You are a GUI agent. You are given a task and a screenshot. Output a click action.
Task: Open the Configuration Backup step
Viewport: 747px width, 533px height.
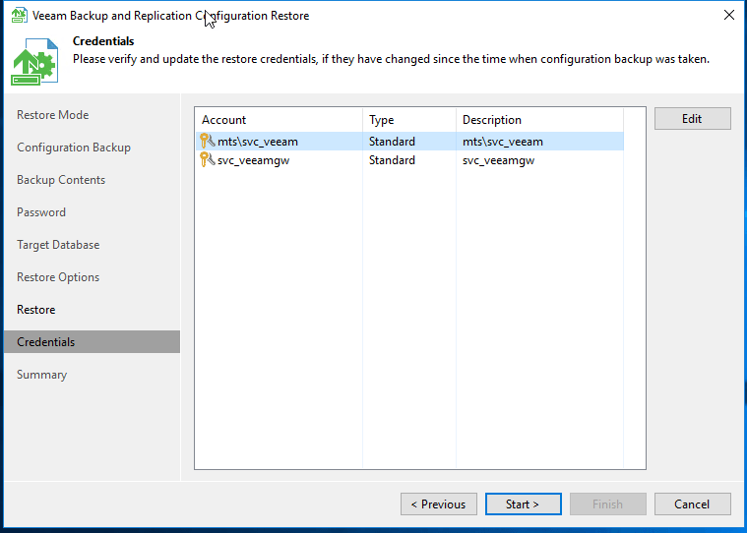(x=73, y=148)
